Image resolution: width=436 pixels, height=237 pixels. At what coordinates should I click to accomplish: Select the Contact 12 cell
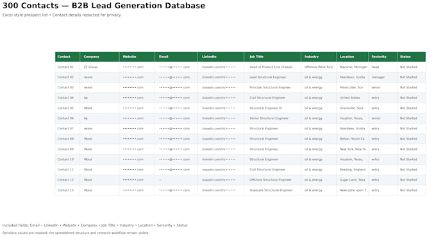67,180
